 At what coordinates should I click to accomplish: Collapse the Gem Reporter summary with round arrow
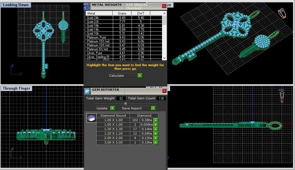tap(126, 103)
